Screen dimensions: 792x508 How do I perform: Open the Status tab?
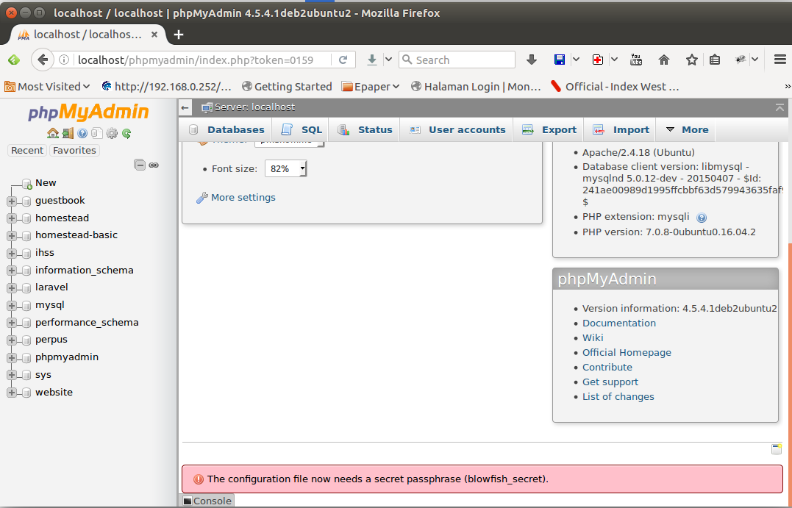click(365, 130)
